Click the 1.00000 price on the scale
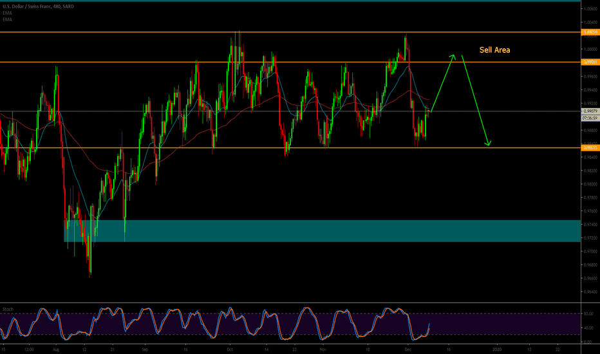The width and height of the screenshot is (600, 354). pyautogui.click(x=590, y=49)
